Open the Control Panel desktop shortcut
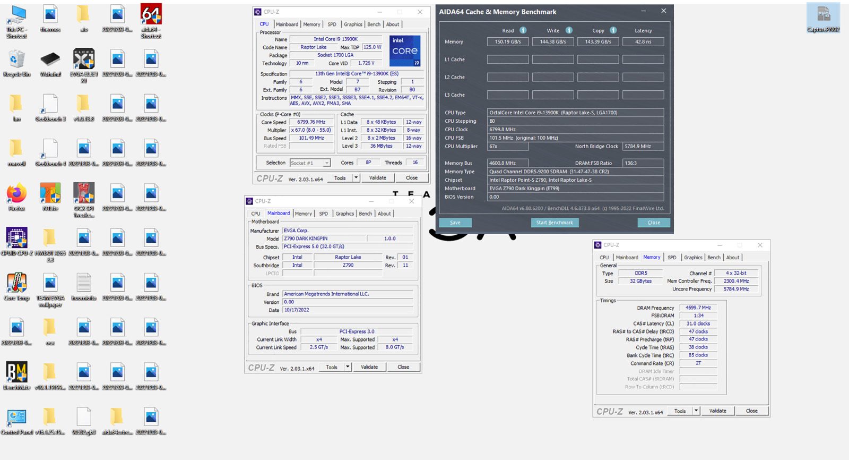This screenshot has height=460, width=849. pos(16,422)
